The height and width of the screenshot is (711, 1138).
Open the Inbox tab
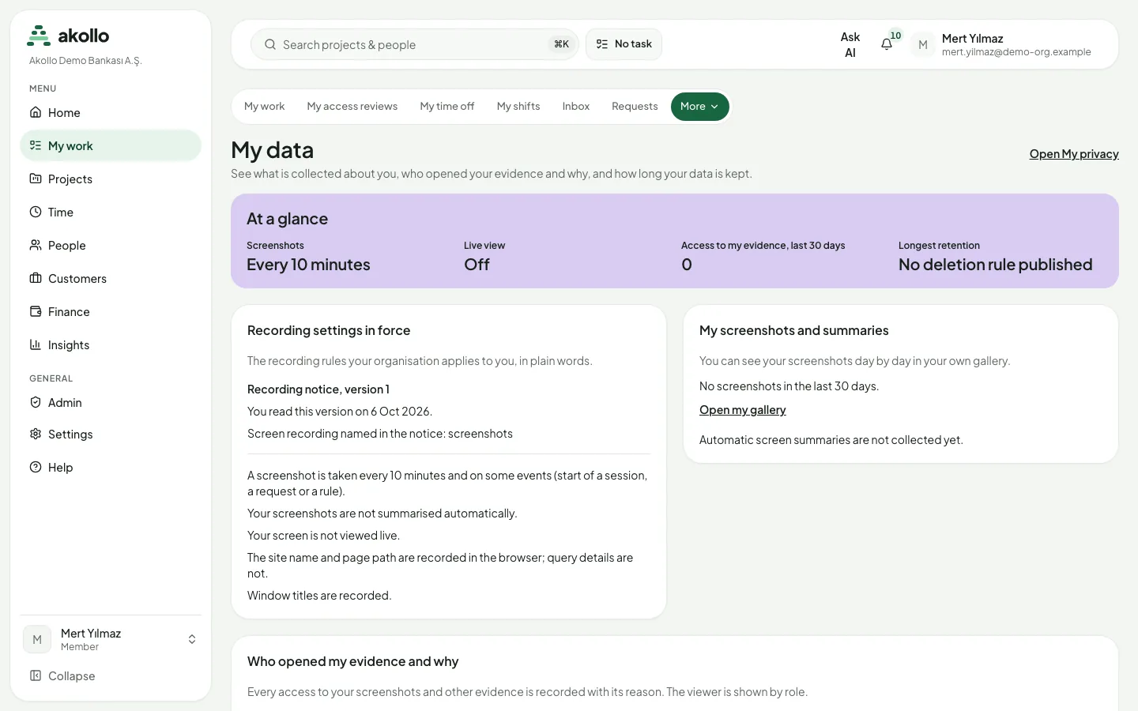click(576, 107)
